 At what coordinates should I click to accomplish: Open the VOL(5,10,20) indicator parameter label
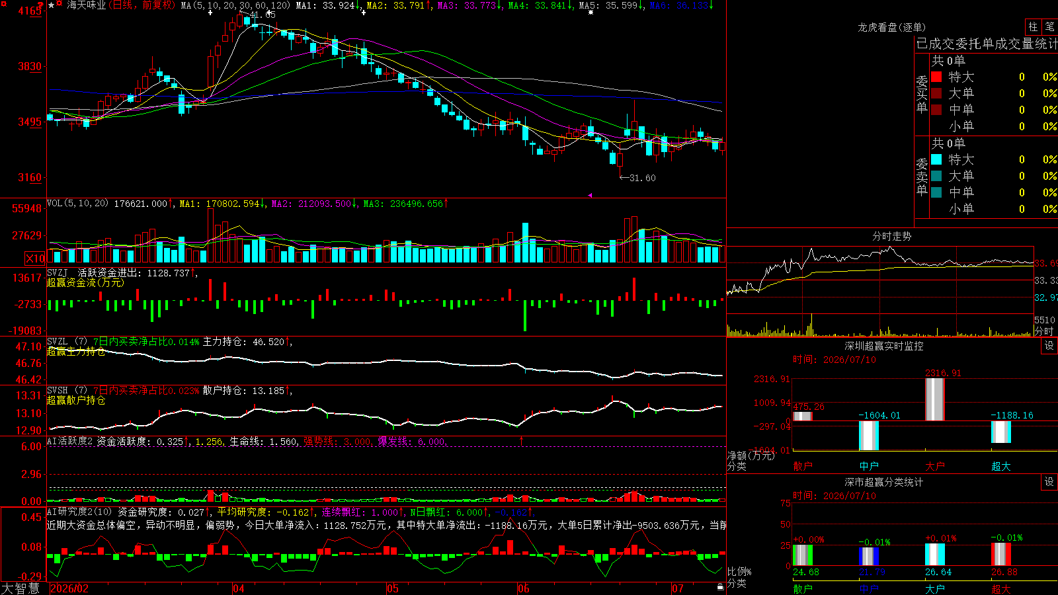coord(78,204)
